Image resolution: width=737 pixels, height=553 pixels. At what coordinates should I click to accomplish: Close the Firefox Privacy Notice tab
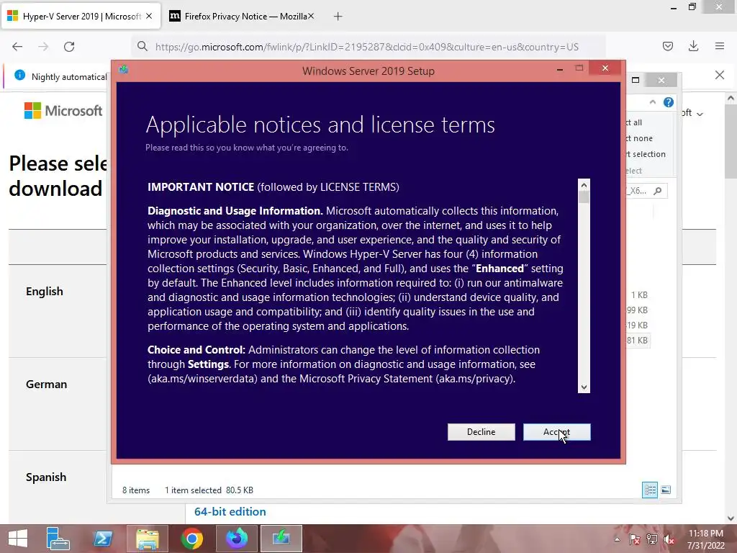(x=311, y=16)
